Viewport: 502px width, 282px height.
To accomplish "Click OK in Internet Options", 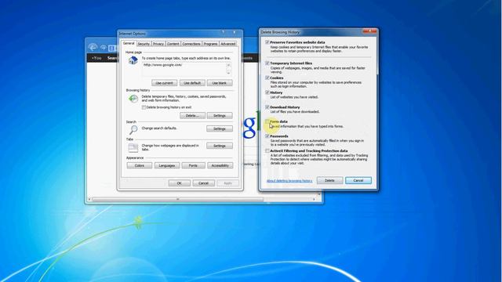I will pos(180,183).
